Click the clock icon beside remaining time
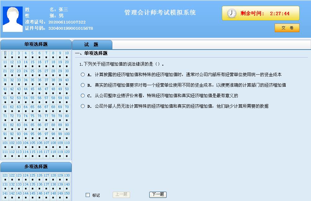 (x=232, y=13)
